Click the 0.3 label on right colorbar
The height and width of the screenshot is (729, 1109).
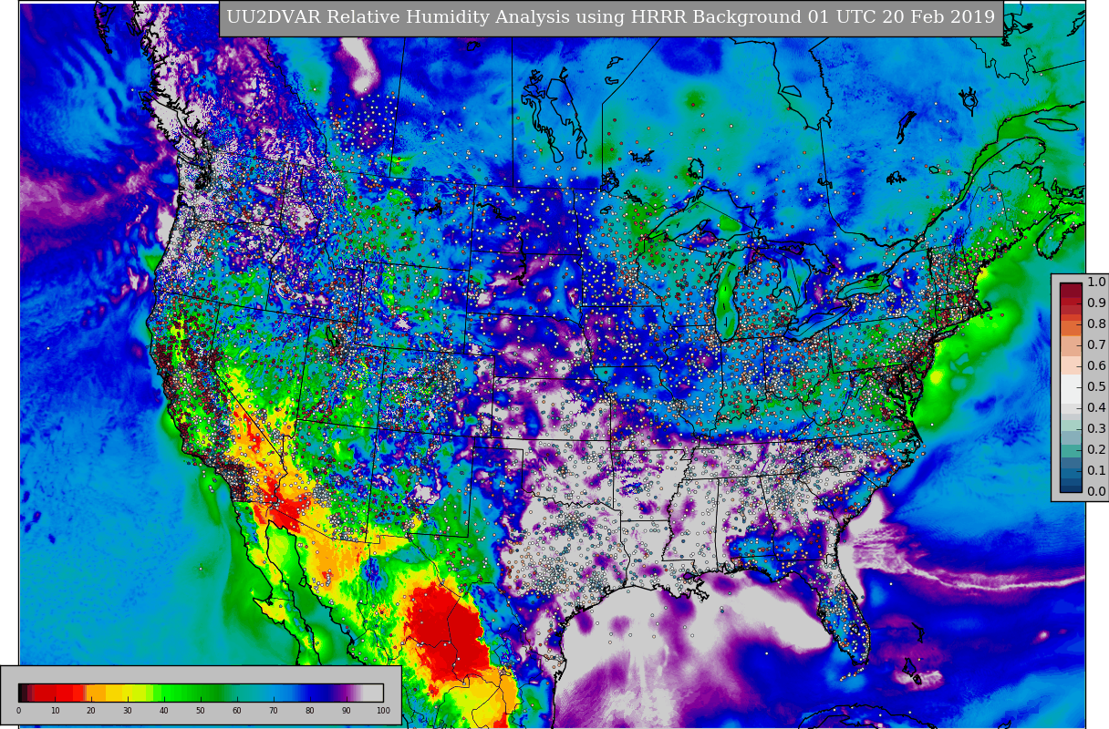[1096, 428]
